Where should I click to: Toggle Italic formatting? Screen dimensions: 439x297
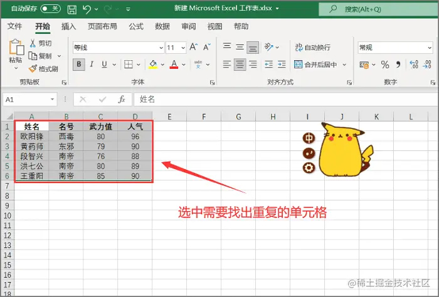(92, 65)
